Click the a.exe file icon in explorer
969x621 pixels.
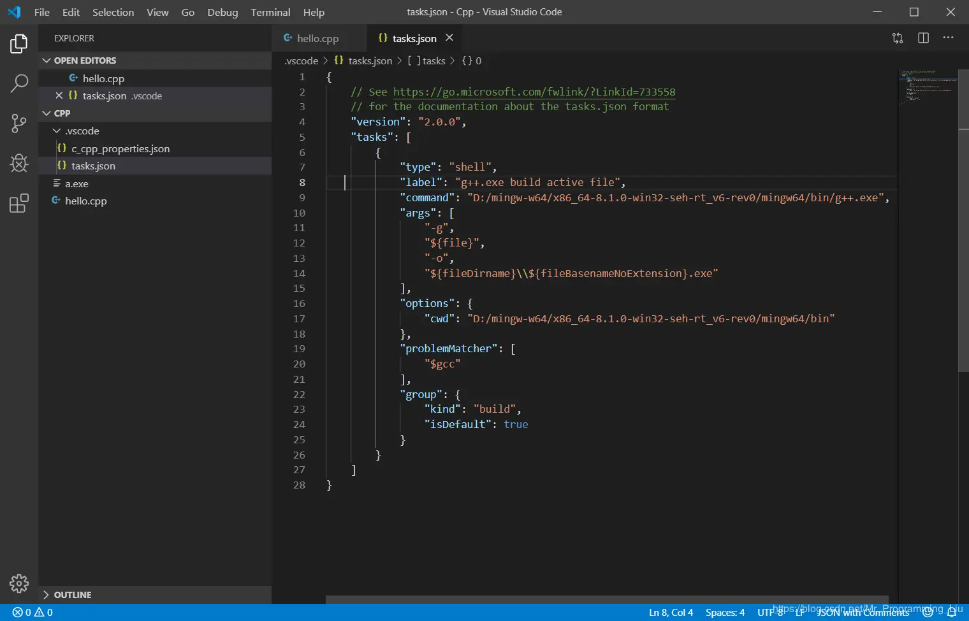tap(57, 183)
